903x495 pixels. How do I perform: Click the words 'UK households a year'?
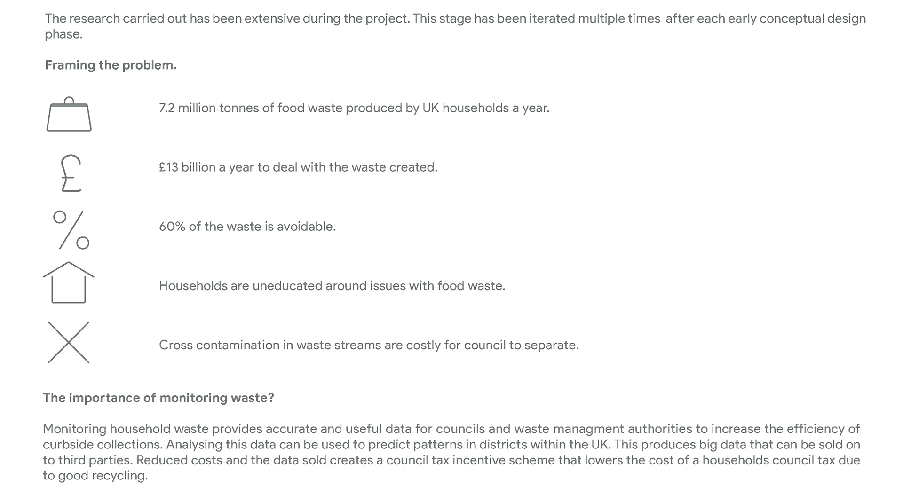pos(486,109)
